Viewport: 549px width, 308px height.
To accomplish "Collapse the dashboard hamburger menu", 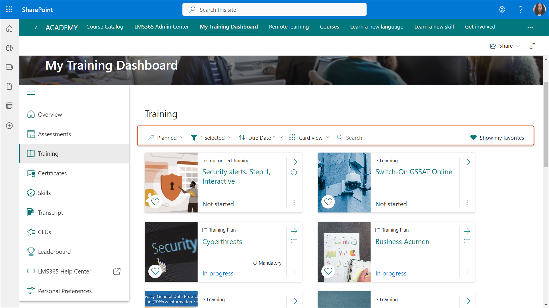I will click(x=31, y=94).
